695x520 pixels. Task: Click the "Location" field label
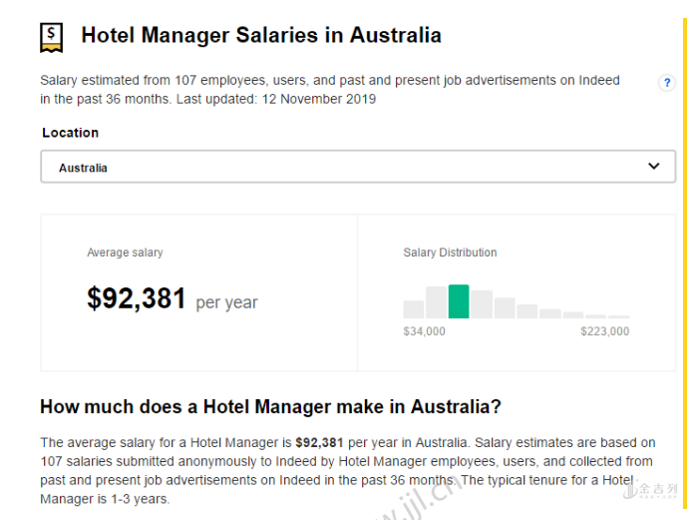point(70,133)
